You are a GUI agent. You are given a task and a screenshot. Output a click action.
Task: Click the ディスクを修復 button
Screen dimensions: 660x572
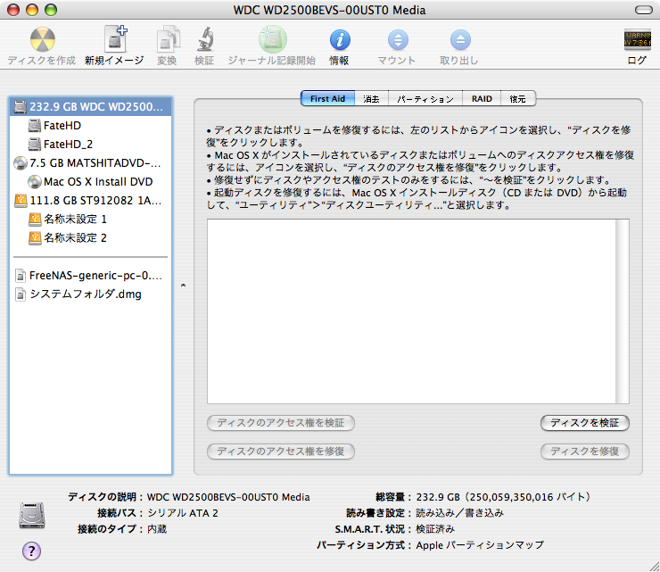pyautogui.click(x=585, y=452)
